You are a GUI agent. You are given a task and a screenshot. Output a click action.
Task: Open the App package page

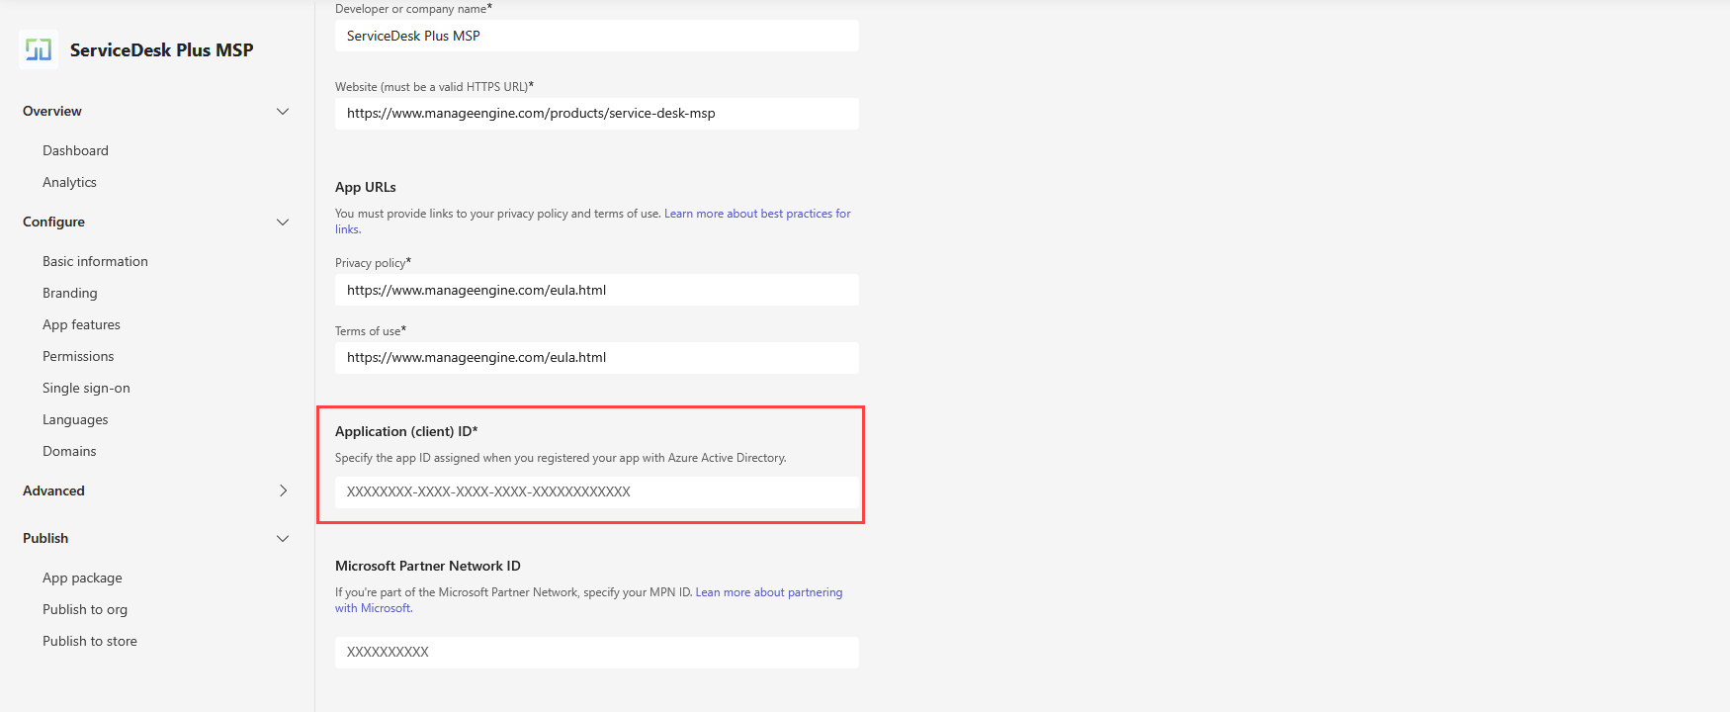[82, 578]
